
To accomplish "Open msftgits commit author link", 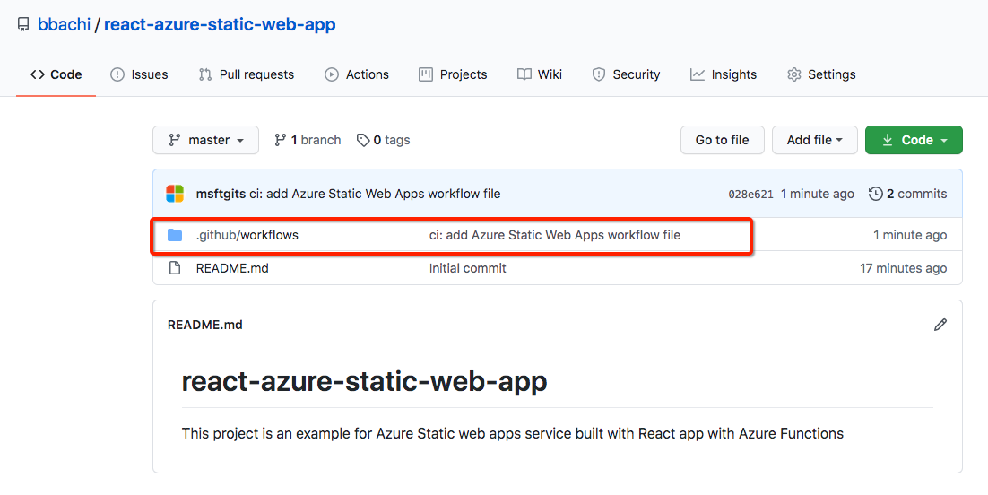I will (221, 194).
